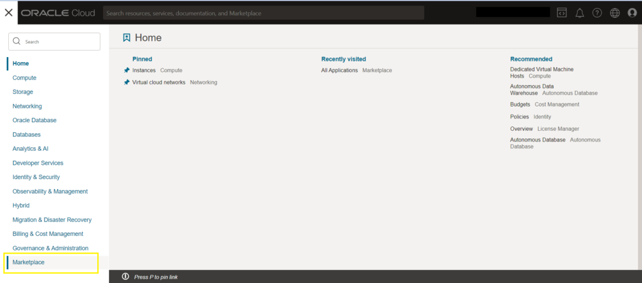Click the Pinned section heading
642x283 pixels.
pyautogui.click(x=142, y=59)
